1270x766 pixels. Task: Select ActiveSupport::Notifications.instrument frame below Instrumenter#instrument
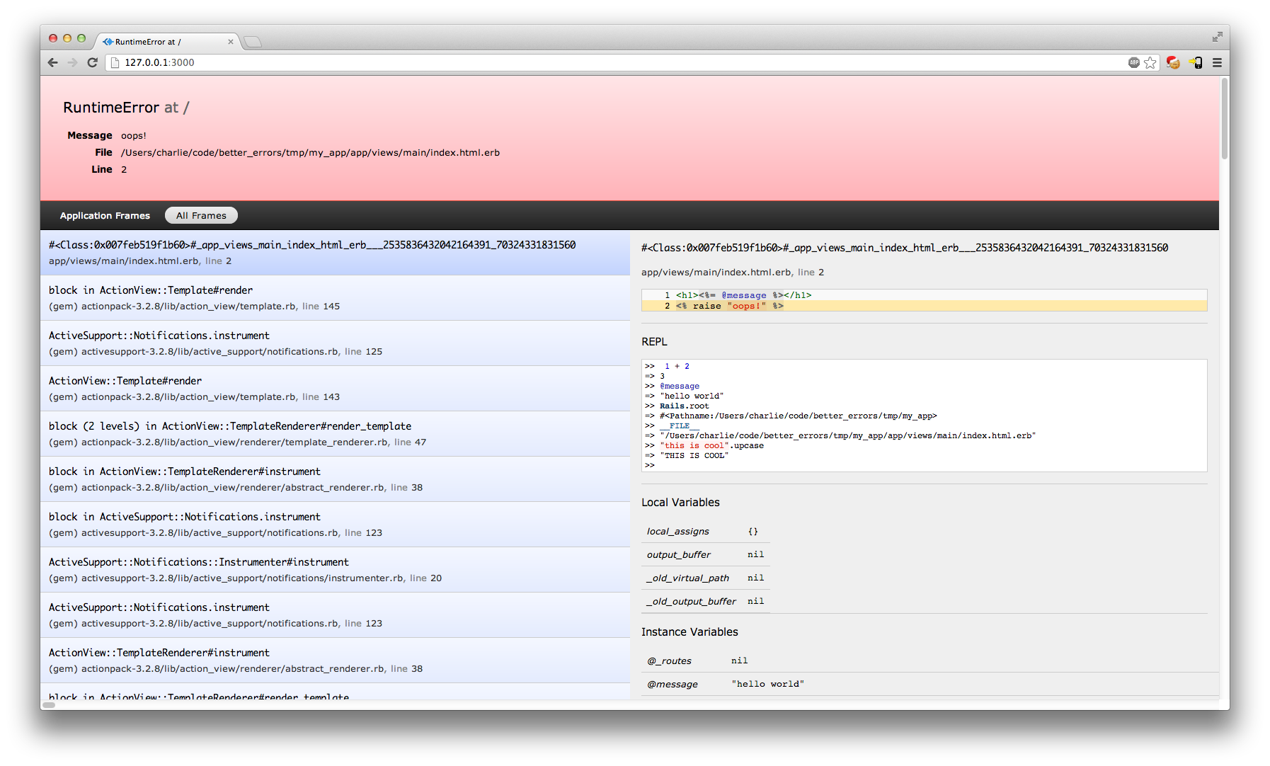click(335, 615)
